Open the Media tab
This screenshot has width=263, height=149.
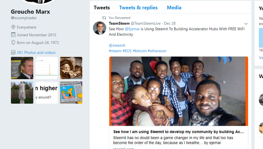tap(174, 7)
